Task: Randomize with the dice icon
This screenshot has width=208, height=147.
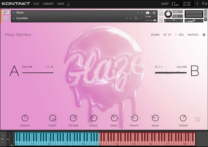Action: click(198, 119)
